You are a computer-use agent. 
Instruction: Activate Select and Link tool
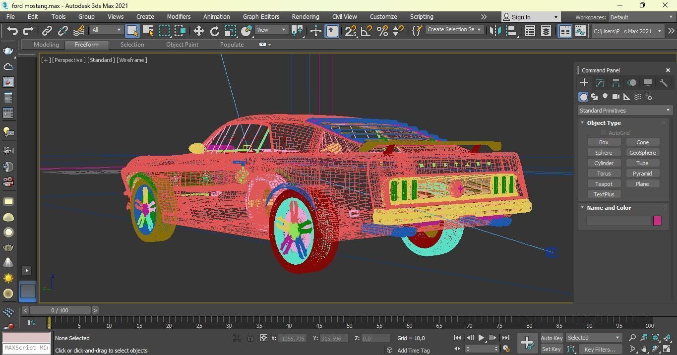(x=47, y=31)
